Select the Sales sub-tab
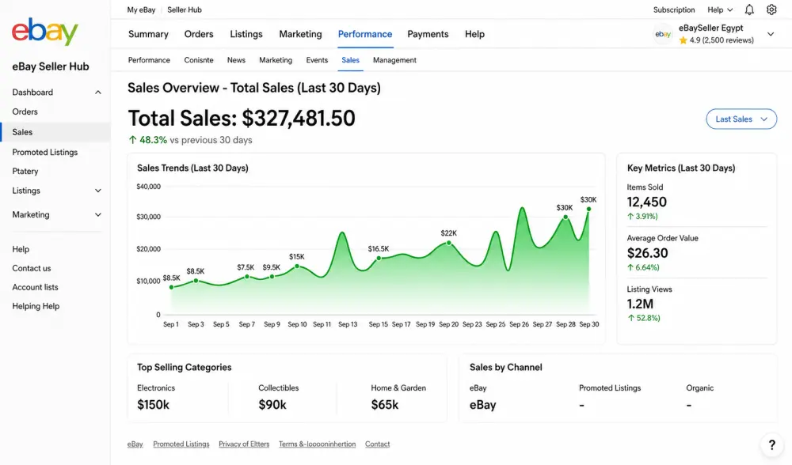This screenshot has width=792, height=465. click(350, 60)
